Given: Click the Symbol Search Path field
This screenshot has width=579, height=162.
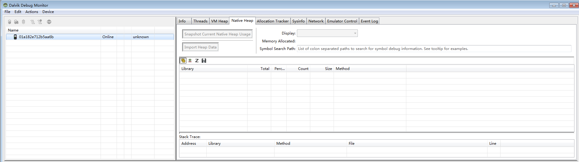Looking at the screenshot, I should click(x=434, y=49).
